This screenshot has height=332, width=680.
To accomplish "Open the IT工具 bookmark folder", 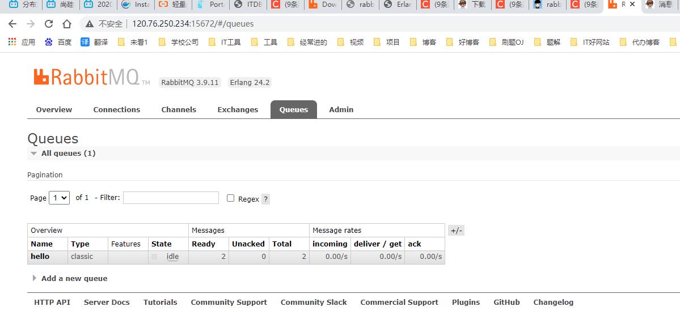I will coord(225,42).
